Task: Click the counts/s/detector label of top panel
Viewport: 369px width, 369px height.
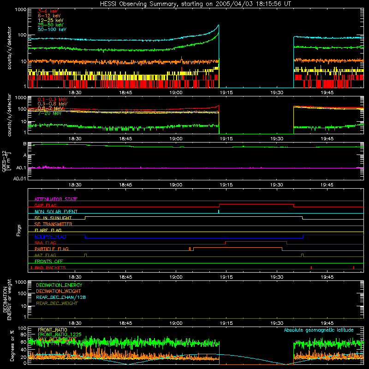Action: [x=9, y=48]
